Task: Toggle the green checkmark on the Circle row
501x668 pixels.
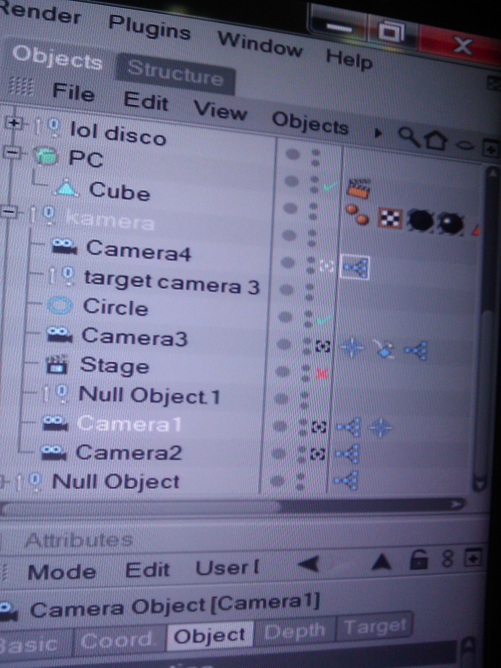Action: [x=325, y=320]
